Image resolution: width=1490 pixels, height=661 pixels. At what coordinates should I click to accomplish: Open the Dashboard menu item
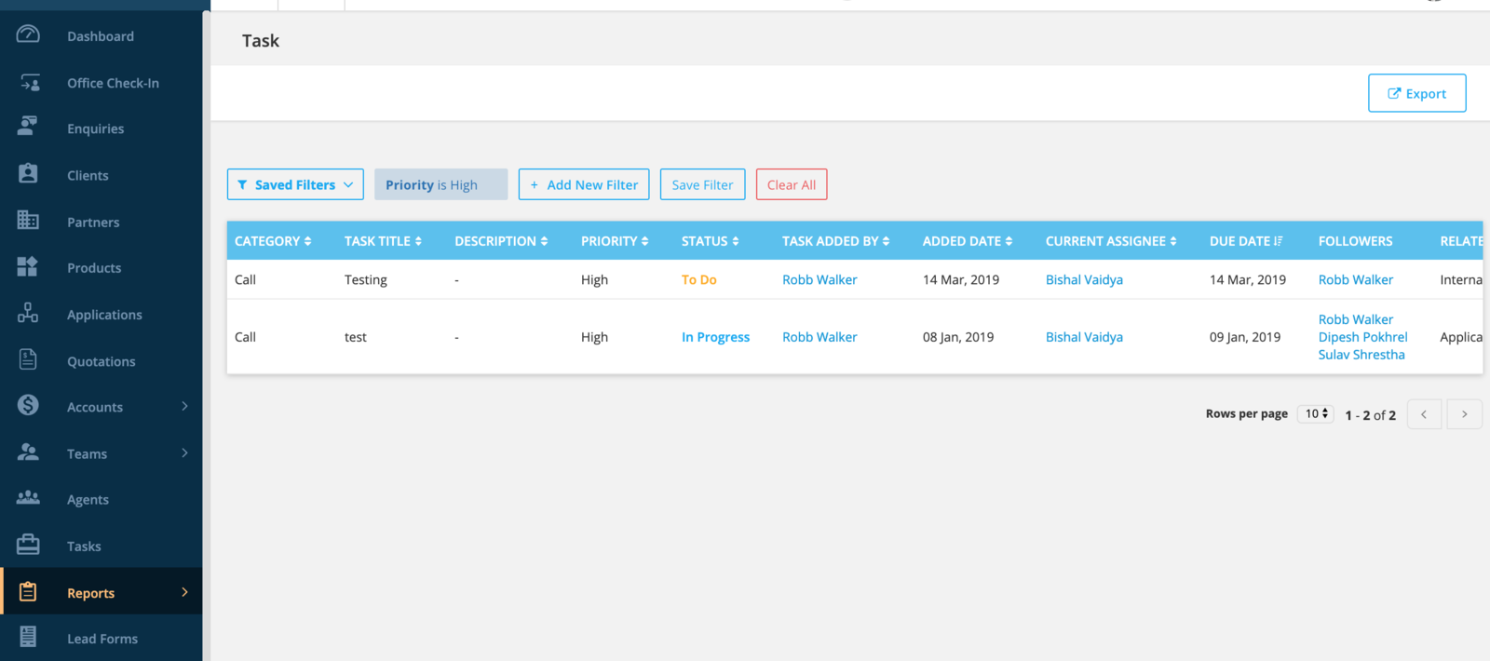[101, 35]
